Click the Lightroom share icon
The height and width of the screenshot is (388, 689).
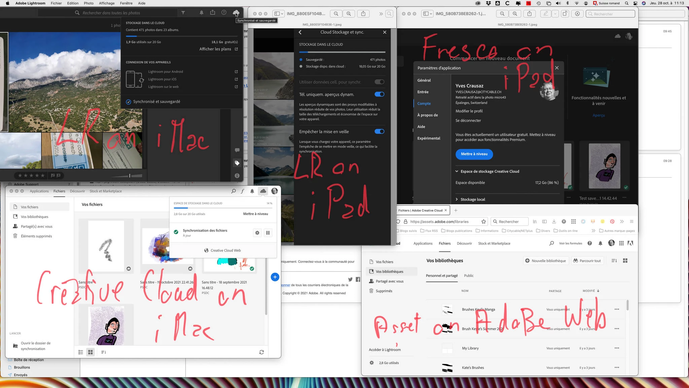click(213, 12)
